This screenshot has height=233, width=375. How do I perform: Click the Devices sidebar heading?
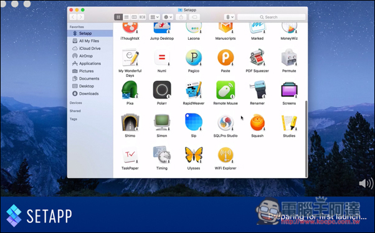(76, 103)
